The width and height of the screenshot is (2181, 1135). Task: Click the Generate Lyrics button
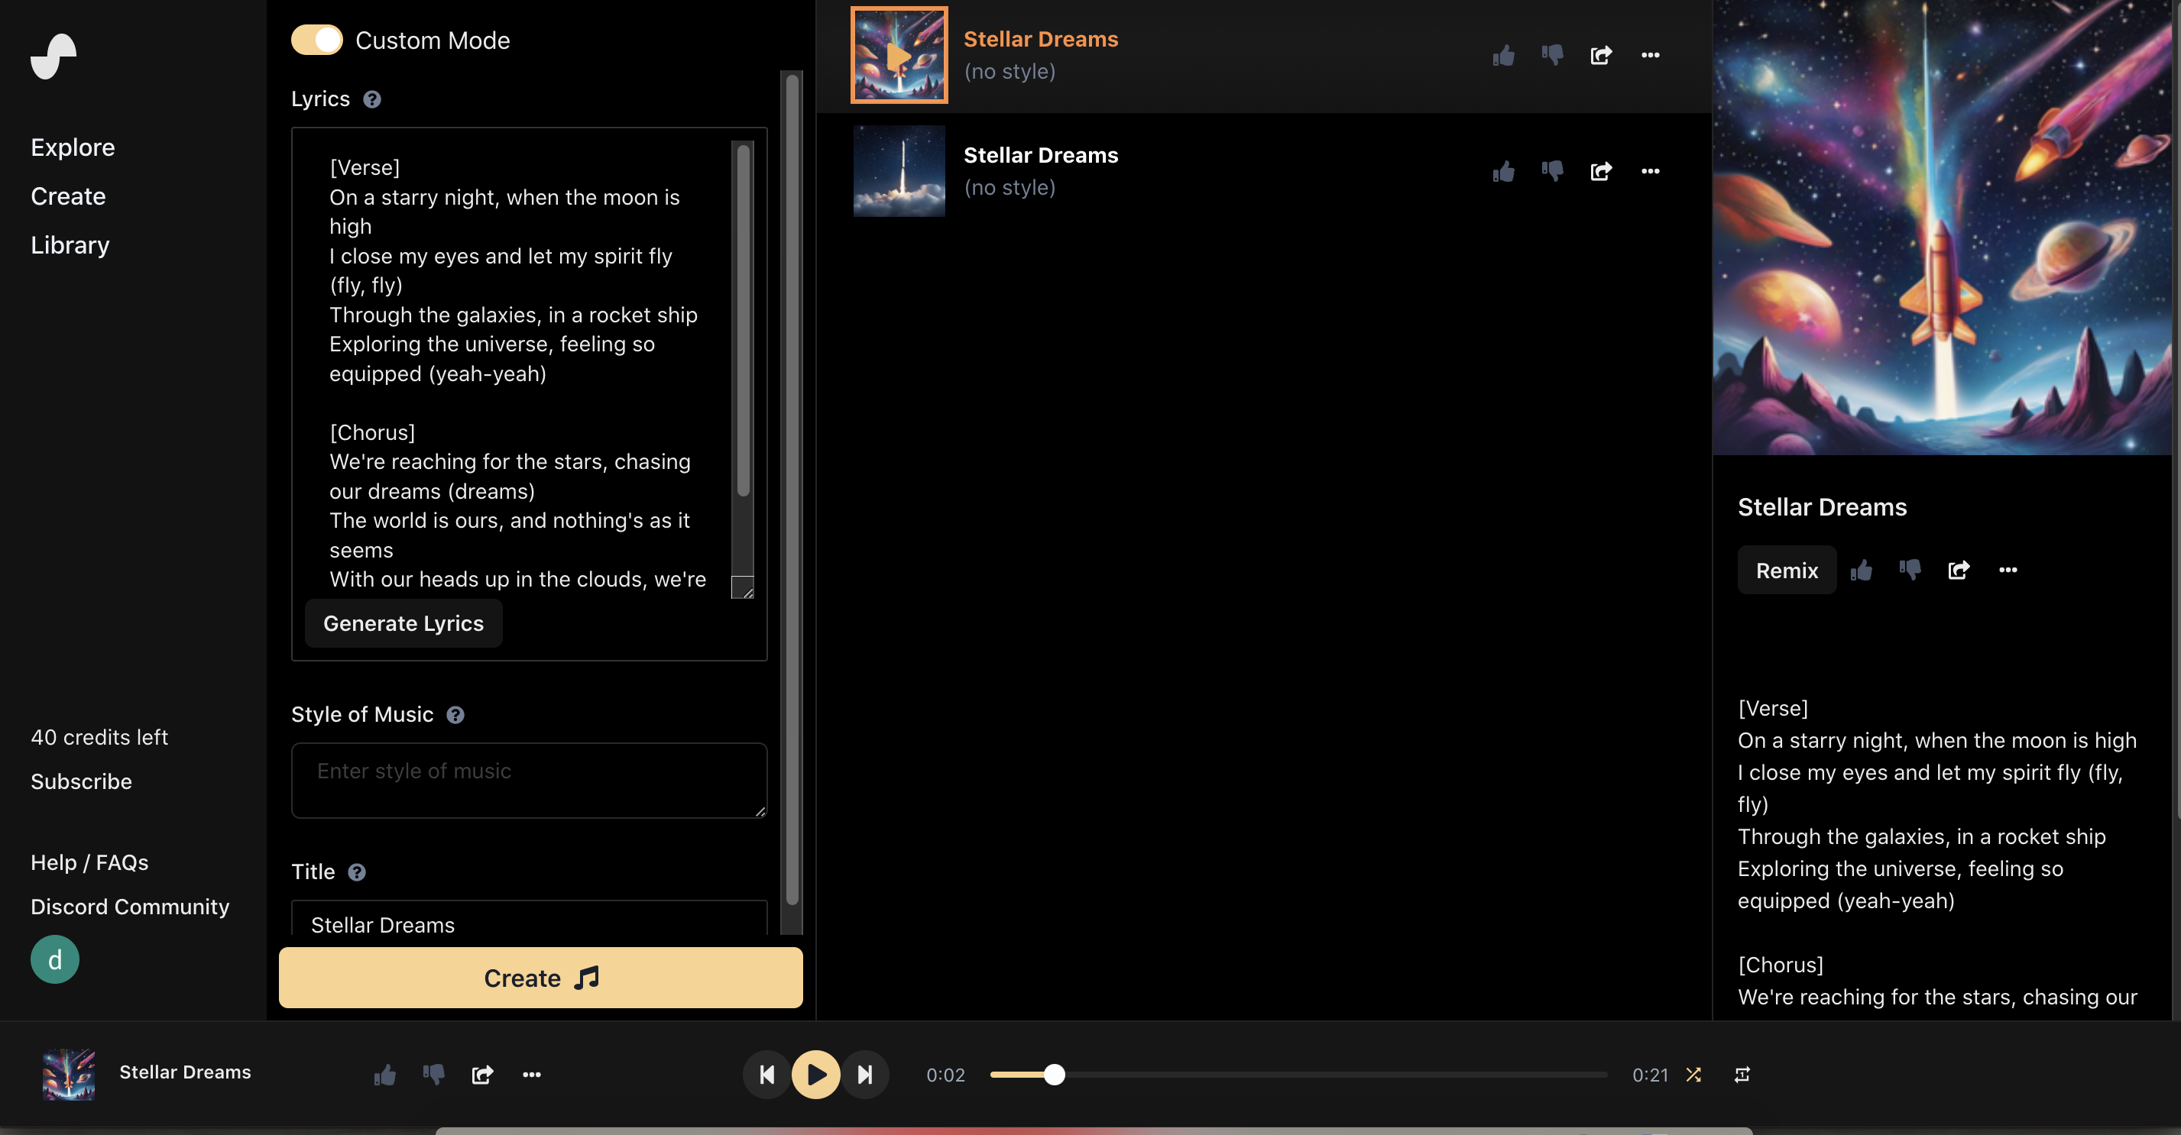click(403, 624)
